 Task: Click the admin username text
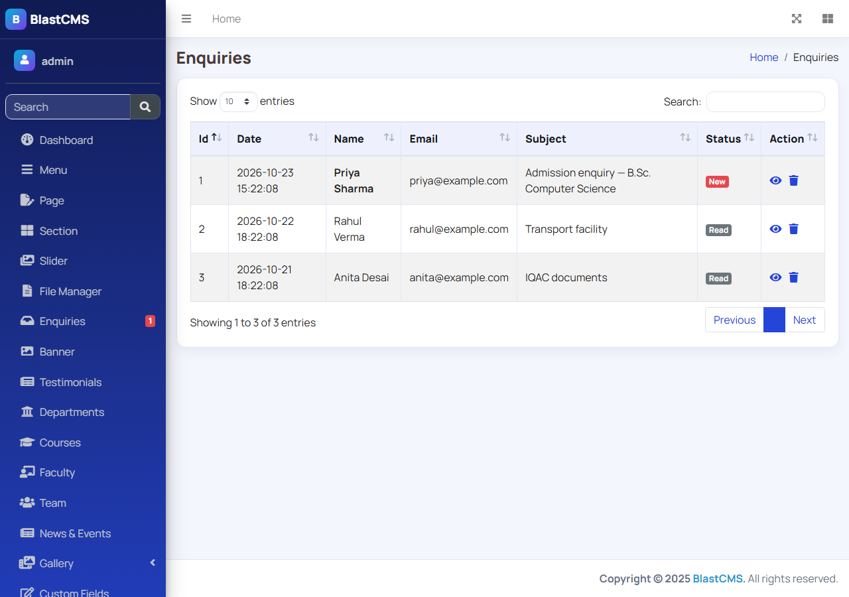tap(58, 61)
